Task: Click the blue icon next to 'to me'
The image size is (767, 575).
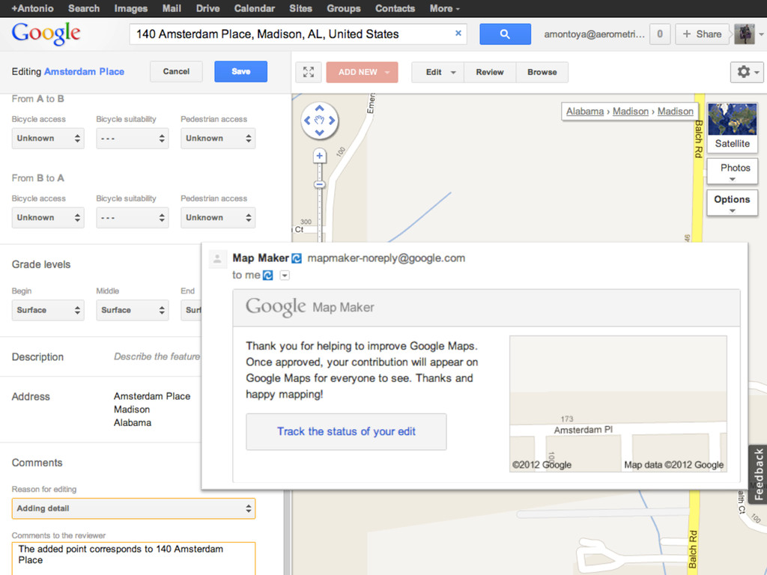Action: [267, 276]
